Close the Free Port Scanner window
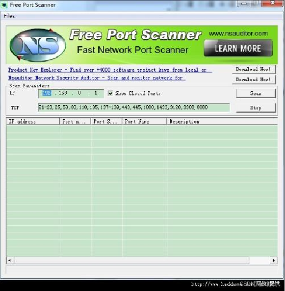The width and height of the screenshot is (285, 291). [x=272, y=3]
